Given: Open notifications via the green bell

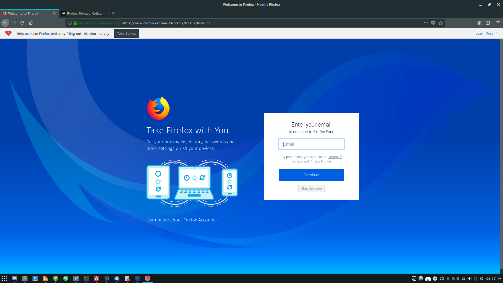Looking at the screenshot, I should (x=448, y=279).
